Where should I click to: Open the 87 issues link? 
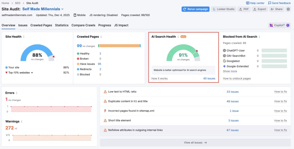click(x=233, y=130)
